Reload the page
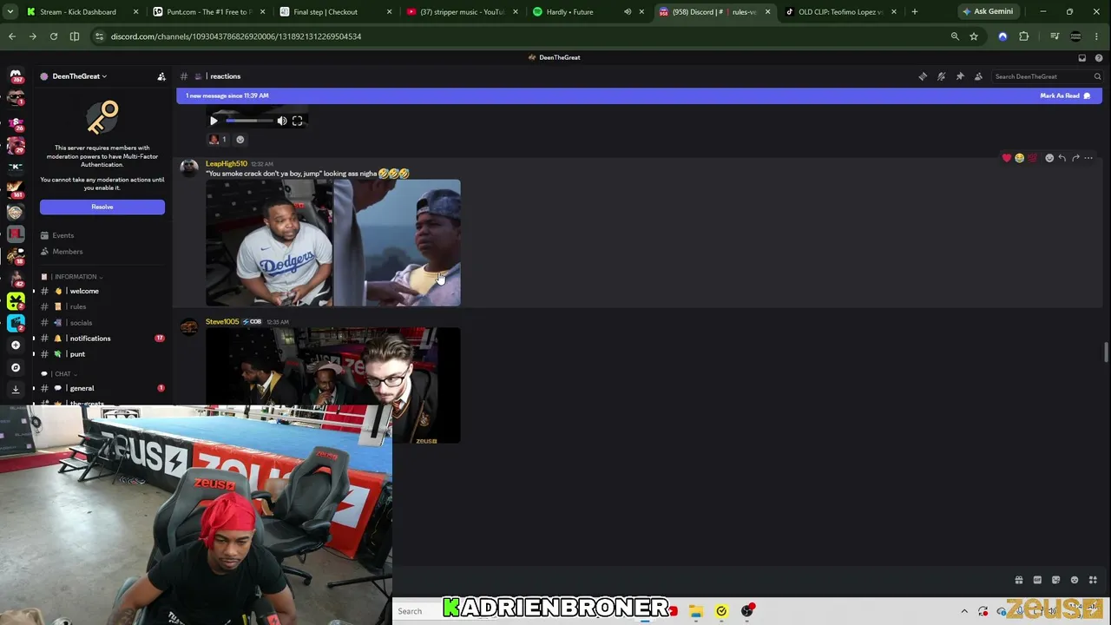The width and height of the screenshot is (1111, 625). tap(54, 36)
